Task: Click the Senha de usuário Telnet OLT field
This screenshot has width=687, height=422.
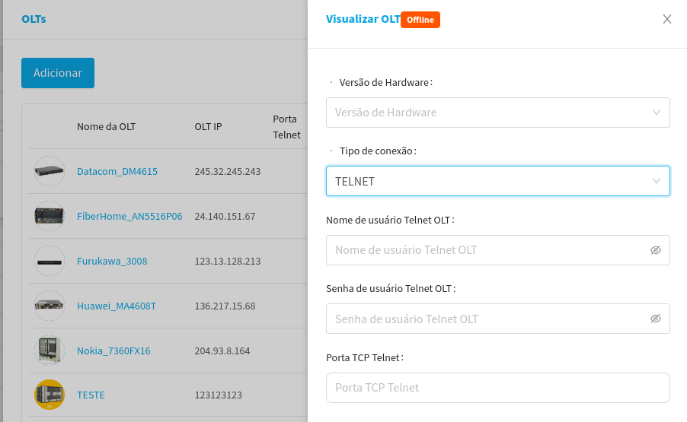Action: coord(486,319)
